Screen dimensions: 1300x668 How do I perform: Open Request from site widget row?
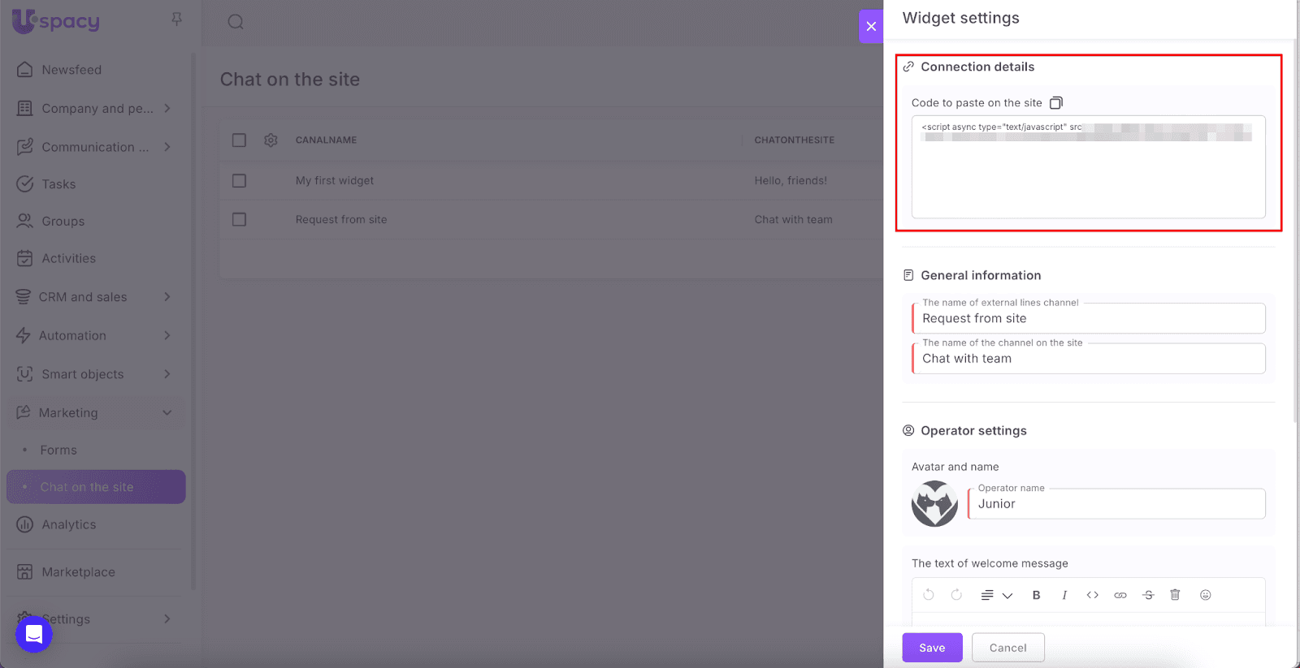(x=341, y=219)
